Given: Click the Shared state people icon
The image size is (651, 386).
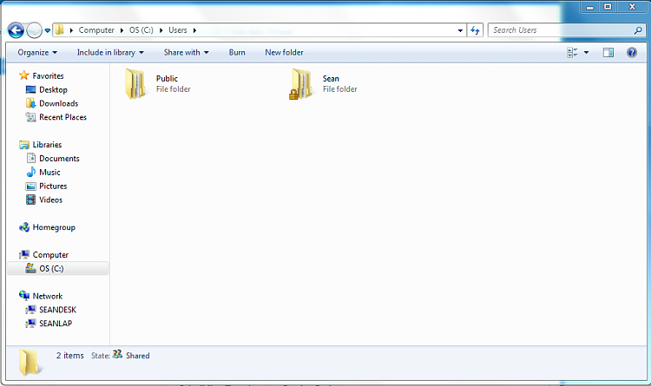Looking at the screenshot, I should pyautogui.click(x=117, y=354).
